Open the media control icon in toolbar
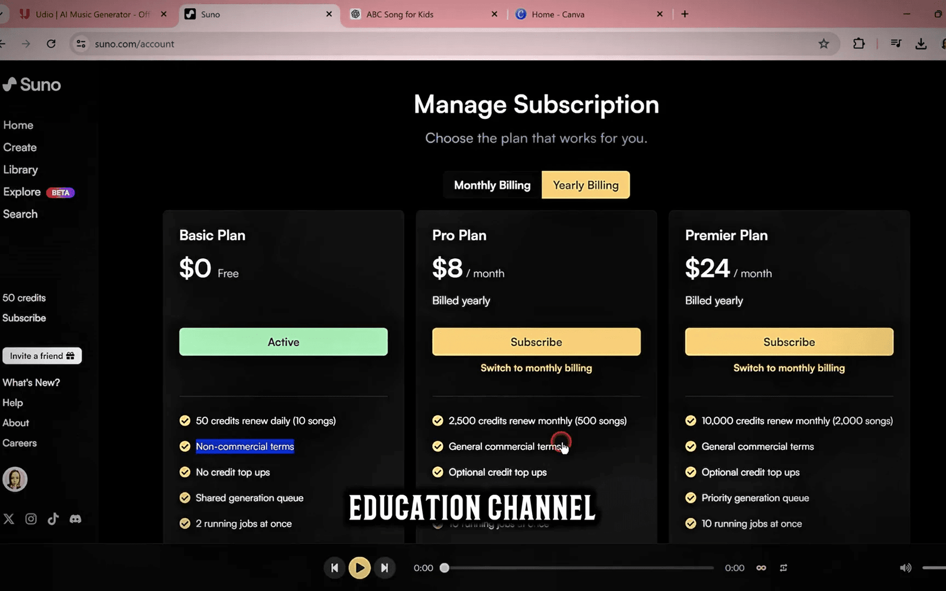The image size is (946, 591). [896, 43]
